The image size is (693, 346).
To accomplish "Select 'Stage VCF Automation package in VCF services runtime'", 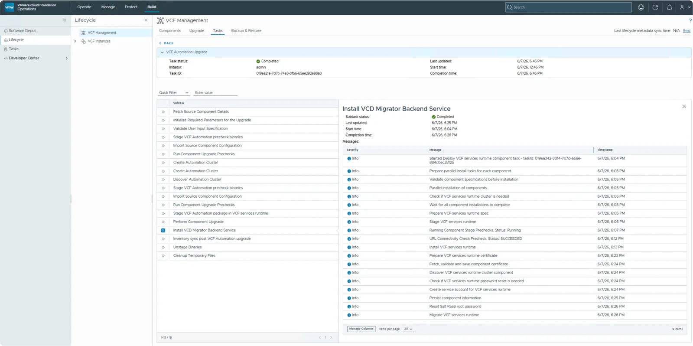I will (247, 213).
